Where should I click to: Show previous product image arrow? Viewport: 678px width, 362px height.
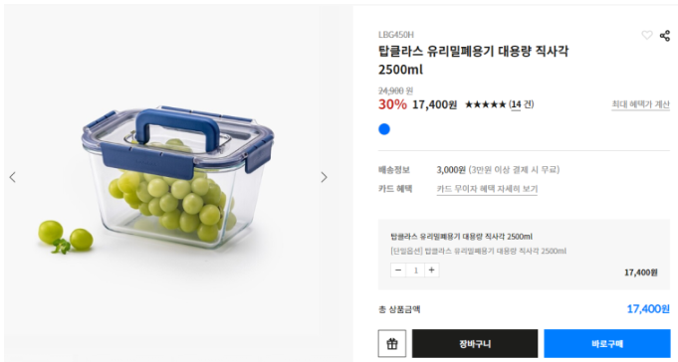pyautogui.click(x=13, y=177)
